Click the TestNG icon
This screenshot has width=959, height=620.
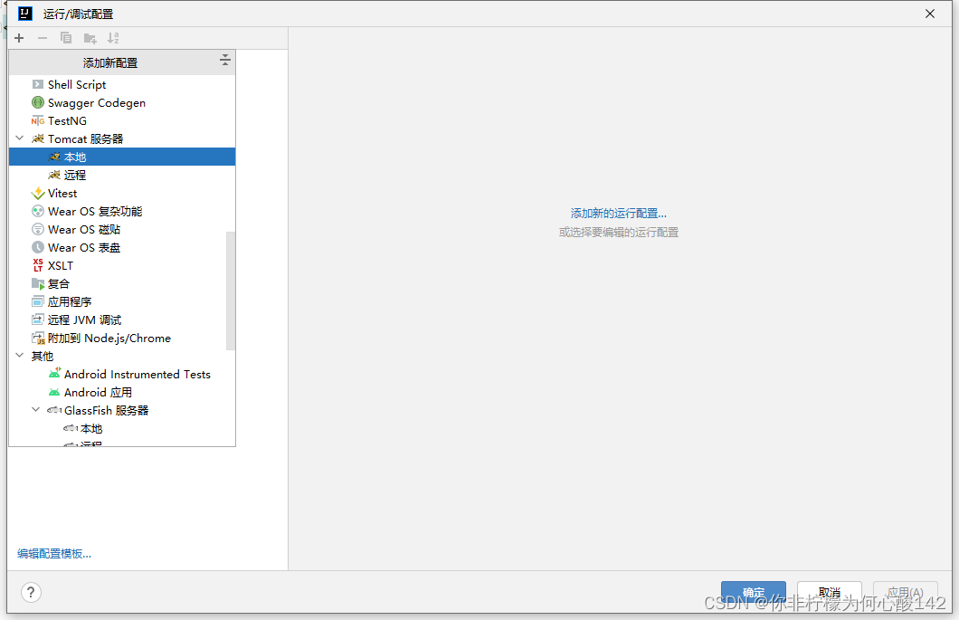(x=38, y=120)
